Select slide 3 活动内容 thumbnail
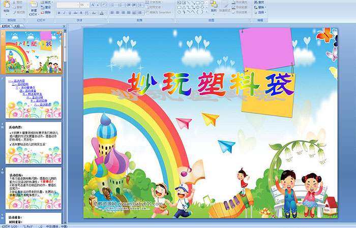This screenshot has height=228, width=356. click(34, 143)
